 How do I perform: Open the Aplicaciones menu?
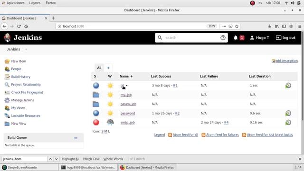tap(16, 3)
